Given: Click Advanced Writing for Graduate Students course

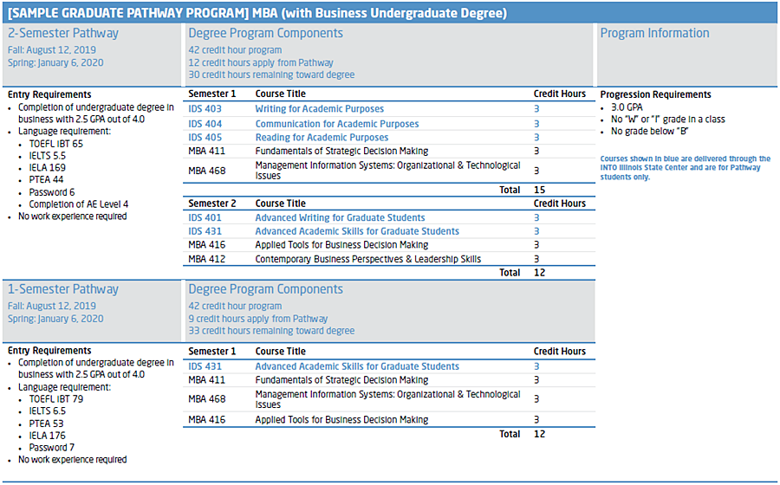Looking at the screenshot, I should 340,218.
